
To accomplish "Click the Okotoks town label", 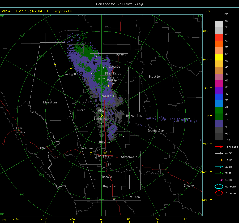I will (x=106, y=177).
